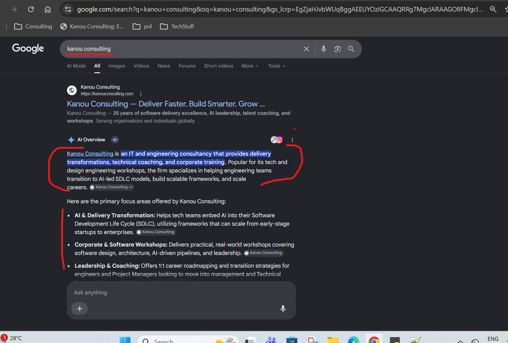Use microphone in Ask anything box
Viewport: 508px width, 343px height.
[283, 308]
